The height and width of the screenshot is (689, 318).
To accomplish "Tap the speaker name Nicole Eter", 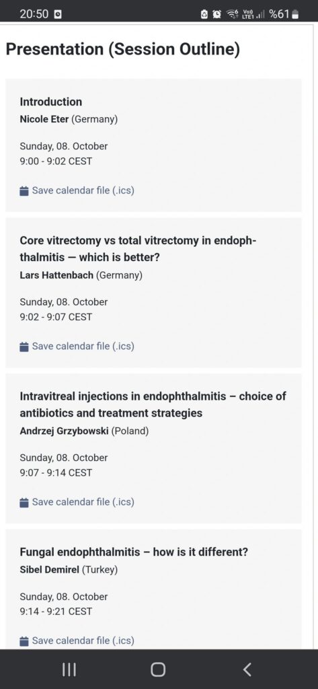I will click(x=44, y=119).
